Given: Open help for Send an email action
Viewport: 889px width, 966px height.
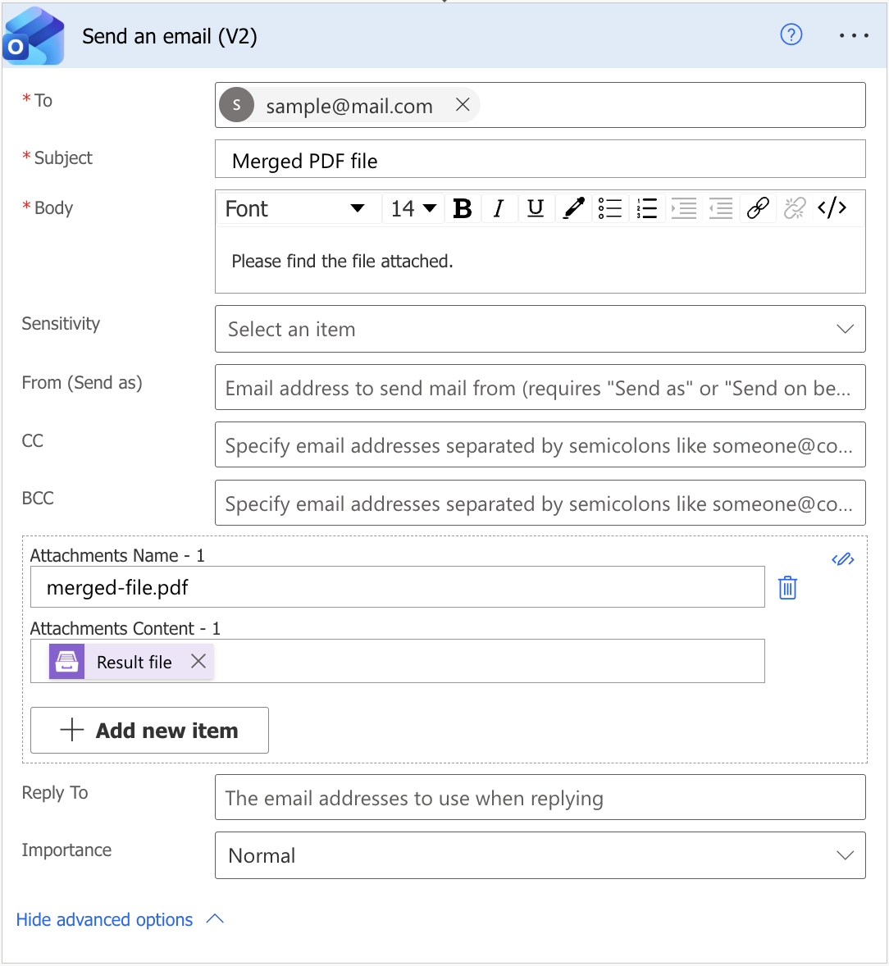Looking at the screenshot, I should 791,34.
